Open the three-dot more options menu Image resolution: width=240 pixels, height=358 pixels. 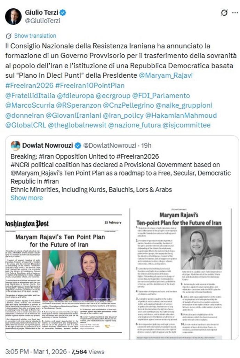pos(235,13)
